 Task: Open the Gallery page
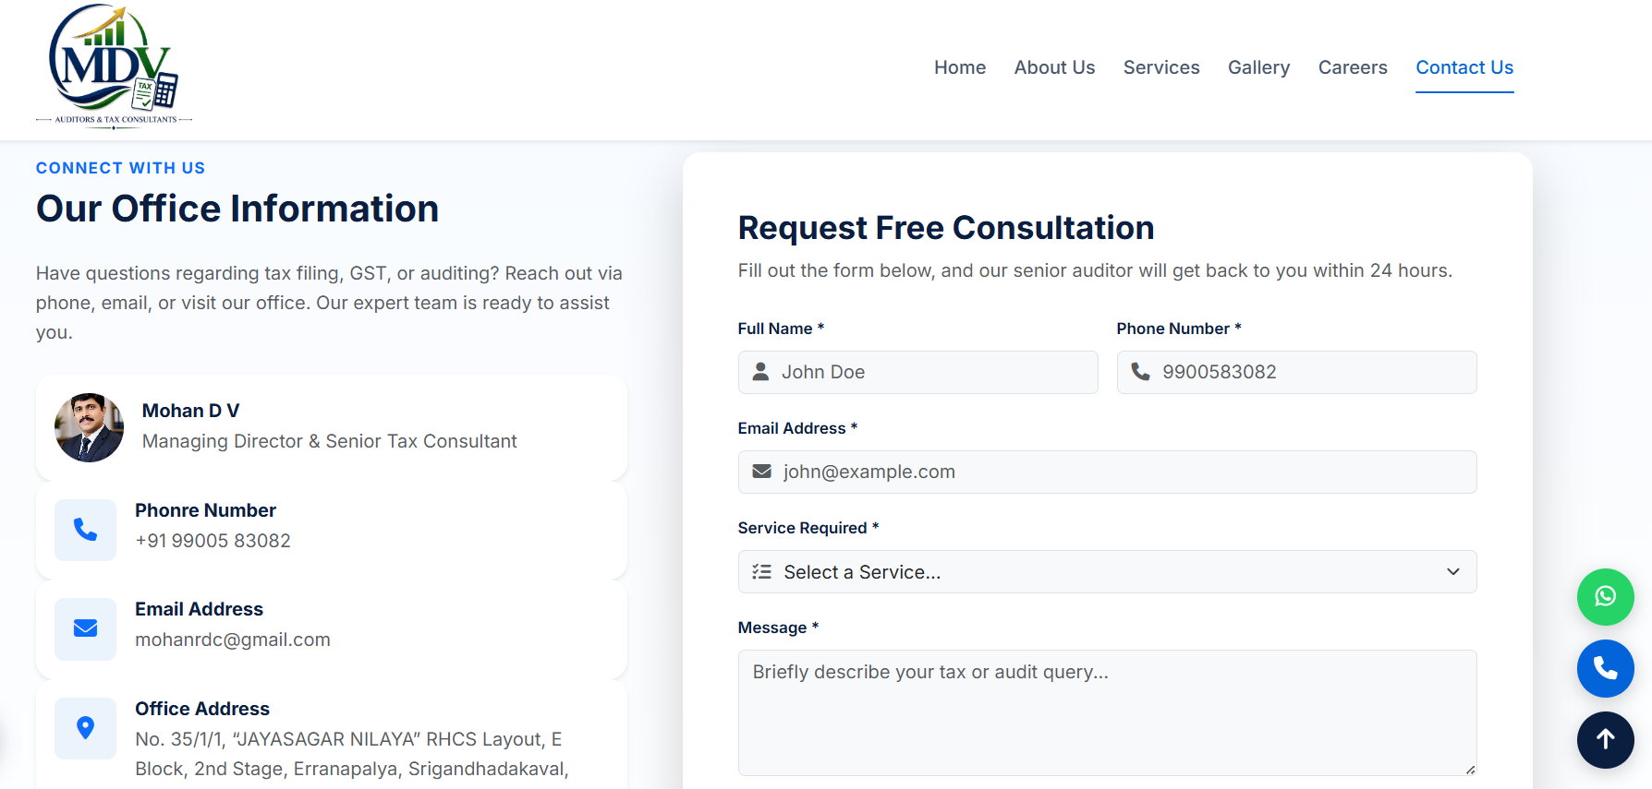coord(1258,67)
